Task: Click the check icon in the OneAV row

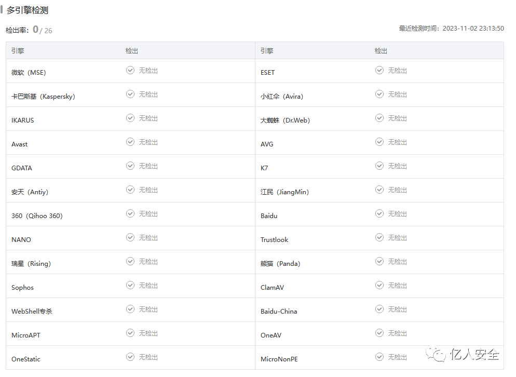Action: [x=379, y=333]
